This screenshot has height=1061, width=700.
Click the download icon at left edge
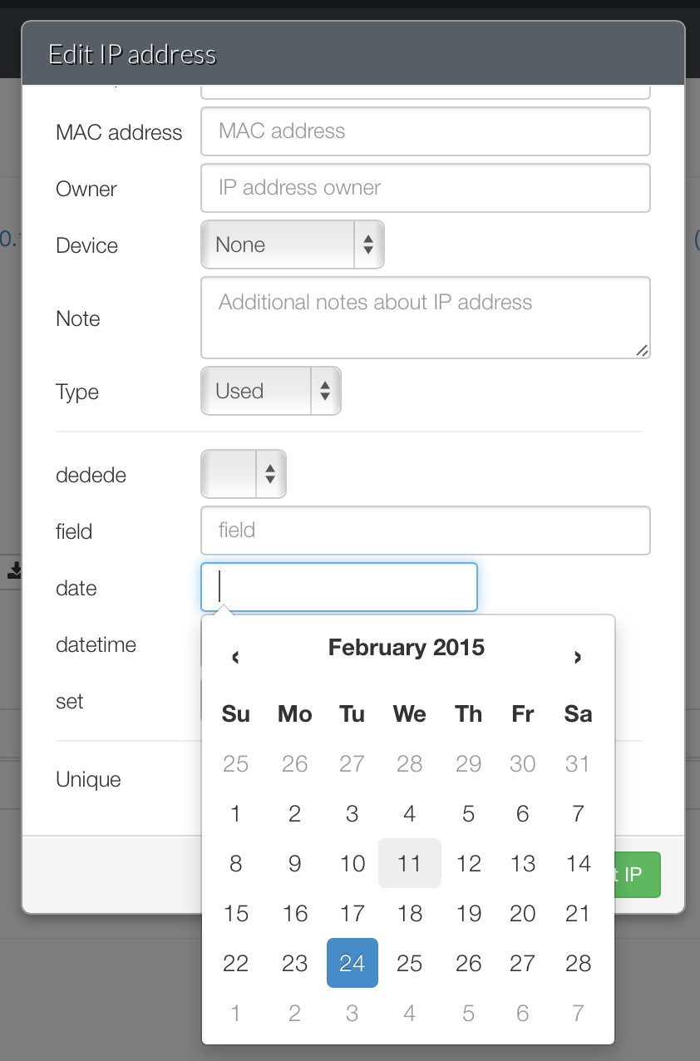point(14,571)
